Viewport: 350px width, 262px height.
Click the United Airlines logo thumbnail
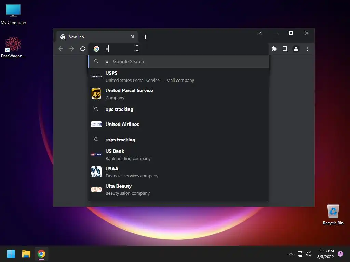pos(96,124)
